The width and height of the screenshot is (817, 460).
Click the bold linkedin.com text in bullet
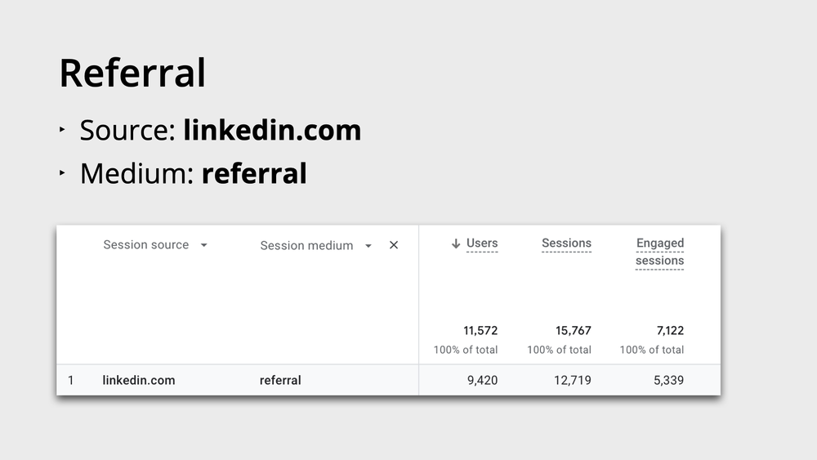pyautogui.click(x=272, y=130)
